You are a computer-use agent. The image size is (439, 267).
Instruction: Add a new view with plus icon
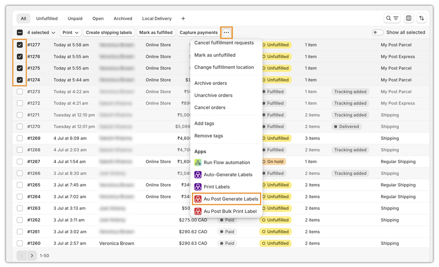[183, 18]
